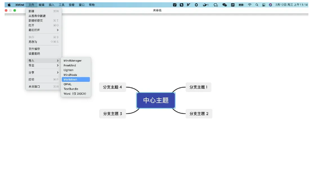
Task: Open the 插入 menu
Action: (x=51, y=5)
